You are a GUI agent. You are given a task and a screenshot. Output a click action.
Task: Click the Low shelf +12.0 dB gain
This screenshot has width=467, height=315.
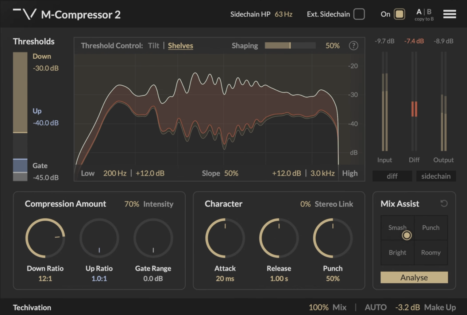[x=150, y=173]
